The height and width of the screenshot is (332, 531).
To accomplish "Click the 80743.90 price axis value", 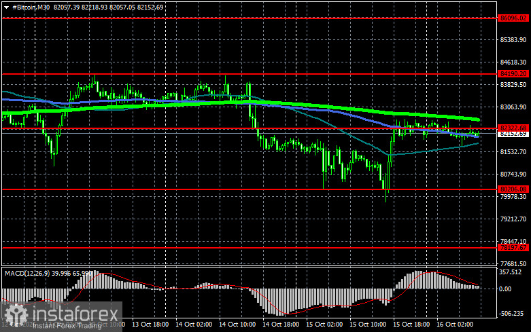I will click(513, 174).
